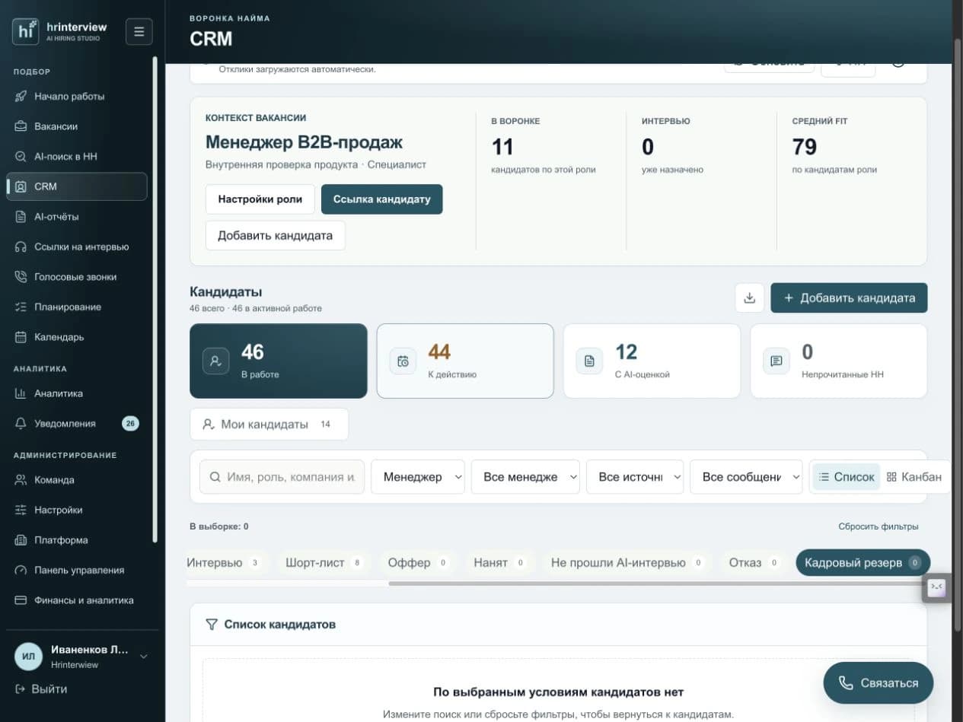Select the Кадровый резерв stage tab

point(863,563)
